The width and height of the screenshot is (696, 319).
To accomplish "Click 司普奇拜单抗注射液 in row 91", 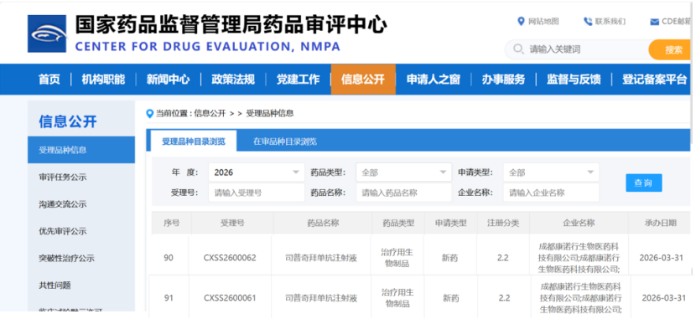I will click(x=321, y=298).
